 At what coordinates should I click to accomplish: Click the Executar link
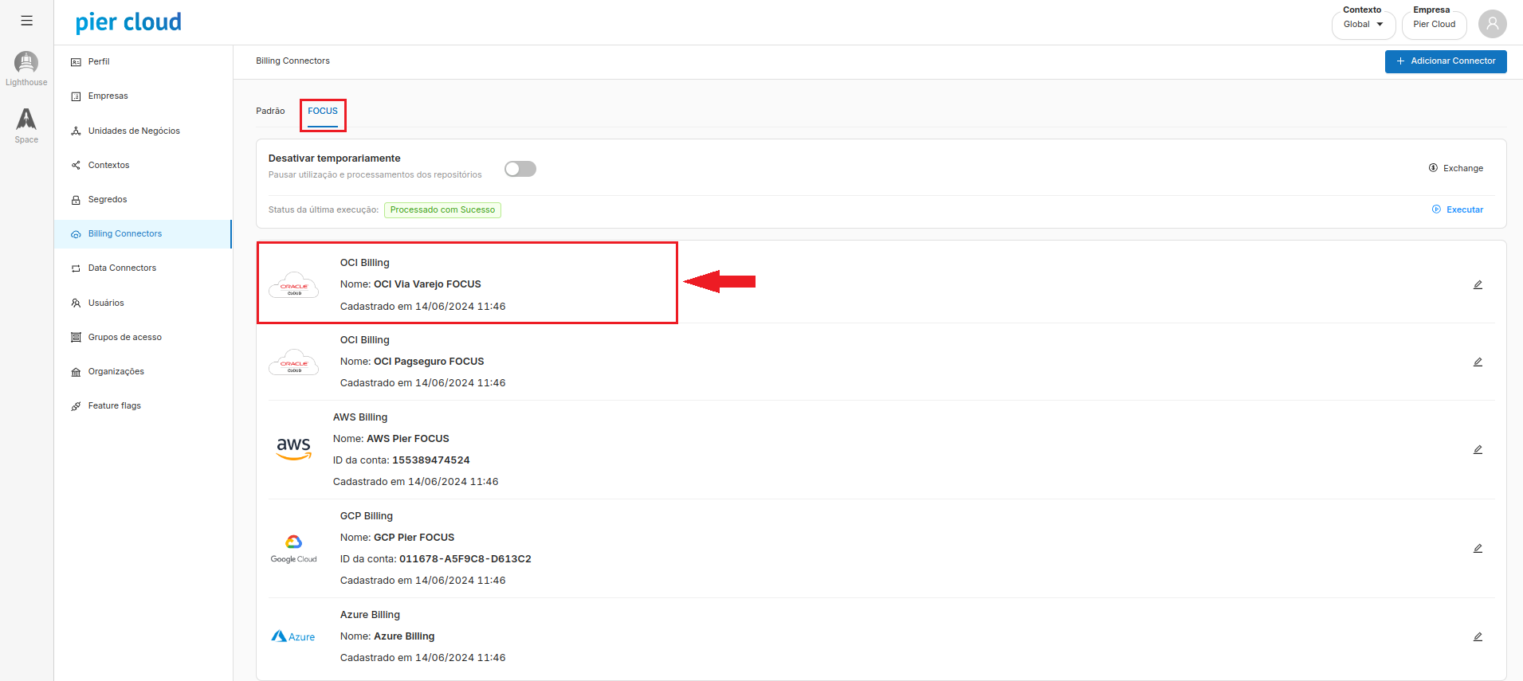coord(1458,210)
